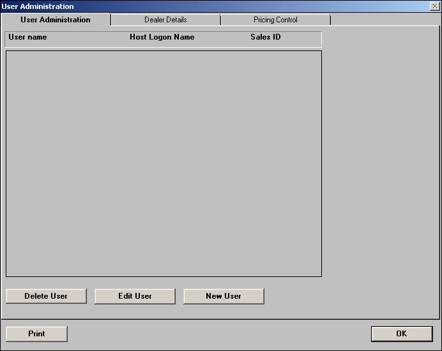The image size is (442, 351).
Task: Click empty tab strip beside Pricing Control
Action: point(383,20)
